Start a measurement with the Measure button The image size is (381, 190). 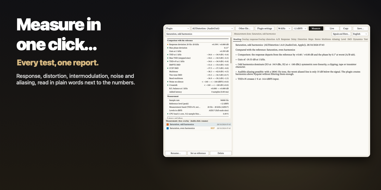pos(316,28)
